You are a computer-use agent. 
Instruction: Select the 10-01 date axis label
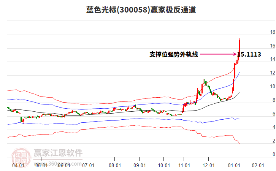point(164,166)
